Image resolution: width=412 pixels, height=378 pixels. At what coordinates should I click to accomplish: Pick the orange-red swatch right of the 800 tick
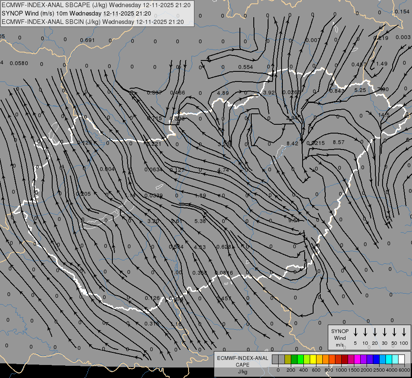point(332,359)
